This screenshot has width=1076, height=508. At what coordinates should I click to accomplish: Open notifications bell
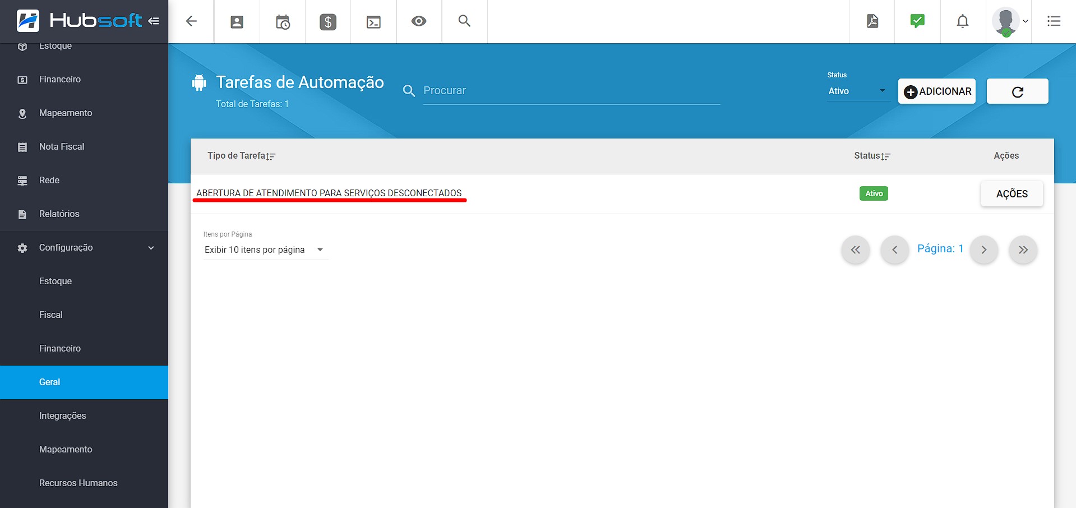click(x=963, y=21)
